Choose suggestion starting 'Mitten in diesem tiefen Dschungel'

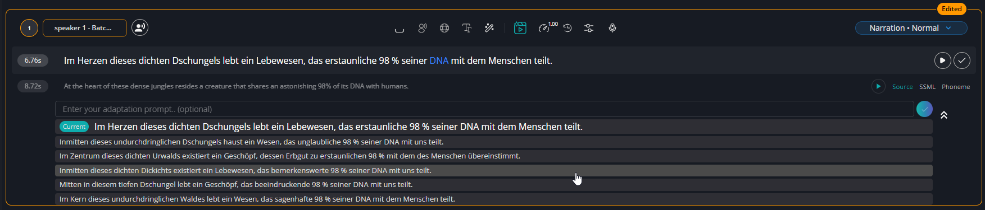point(494,184)
